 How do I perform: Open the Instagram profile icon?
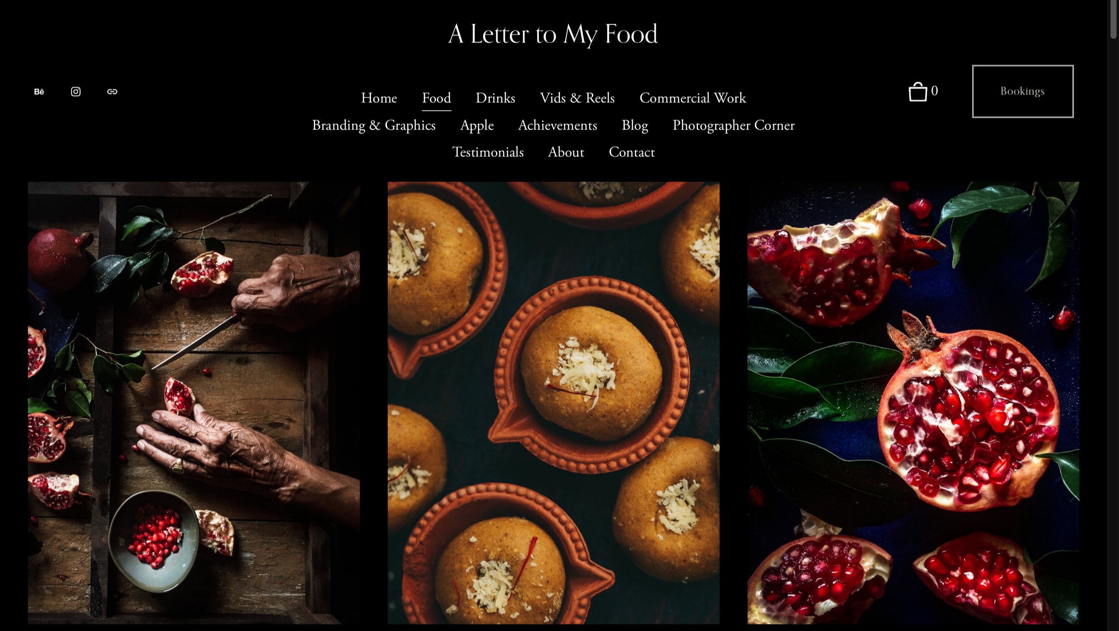point(76,92)
